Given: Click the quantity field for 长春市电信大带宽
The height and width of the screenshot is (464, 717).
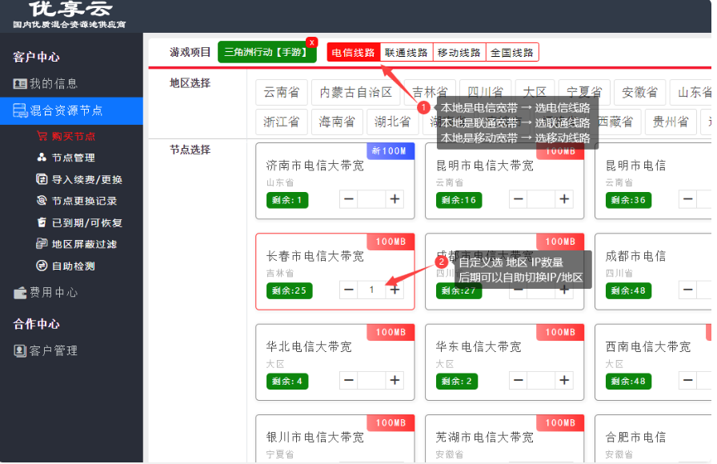Looking at the screenshot, I should [x=371, y=290].
